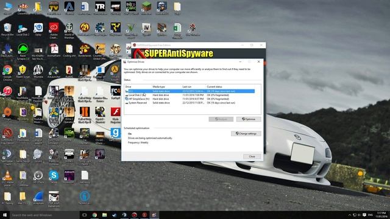The width and height of the screenshot is (390, 219).
Task: Click the ENG language indicator in the tray
Action: click(370, 215)
